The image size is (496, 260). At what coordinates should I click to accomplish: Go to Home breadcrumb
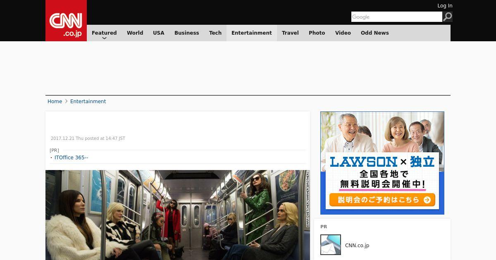[x=55, y=102]
